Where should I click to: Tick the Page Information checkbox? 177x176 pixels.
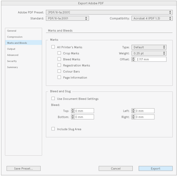click(x=59, y=77)
